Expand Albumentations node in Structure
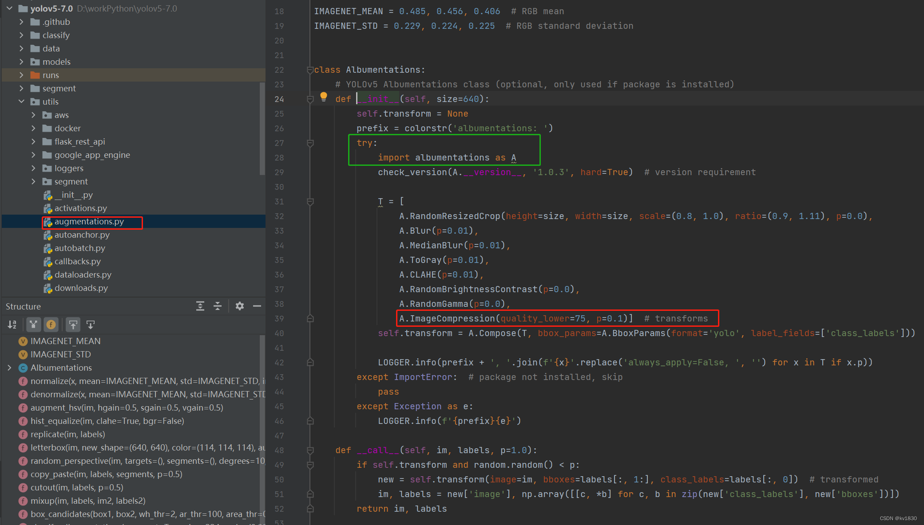The width and height of the screenshot is (924, 525). [9, 368]
